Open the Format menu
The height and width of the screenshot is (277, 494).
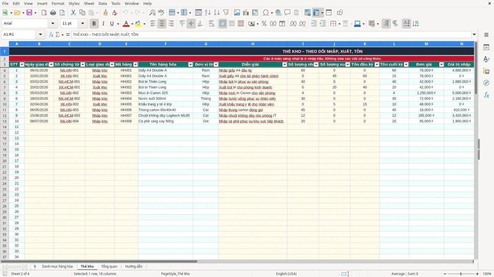pos(58,3)
